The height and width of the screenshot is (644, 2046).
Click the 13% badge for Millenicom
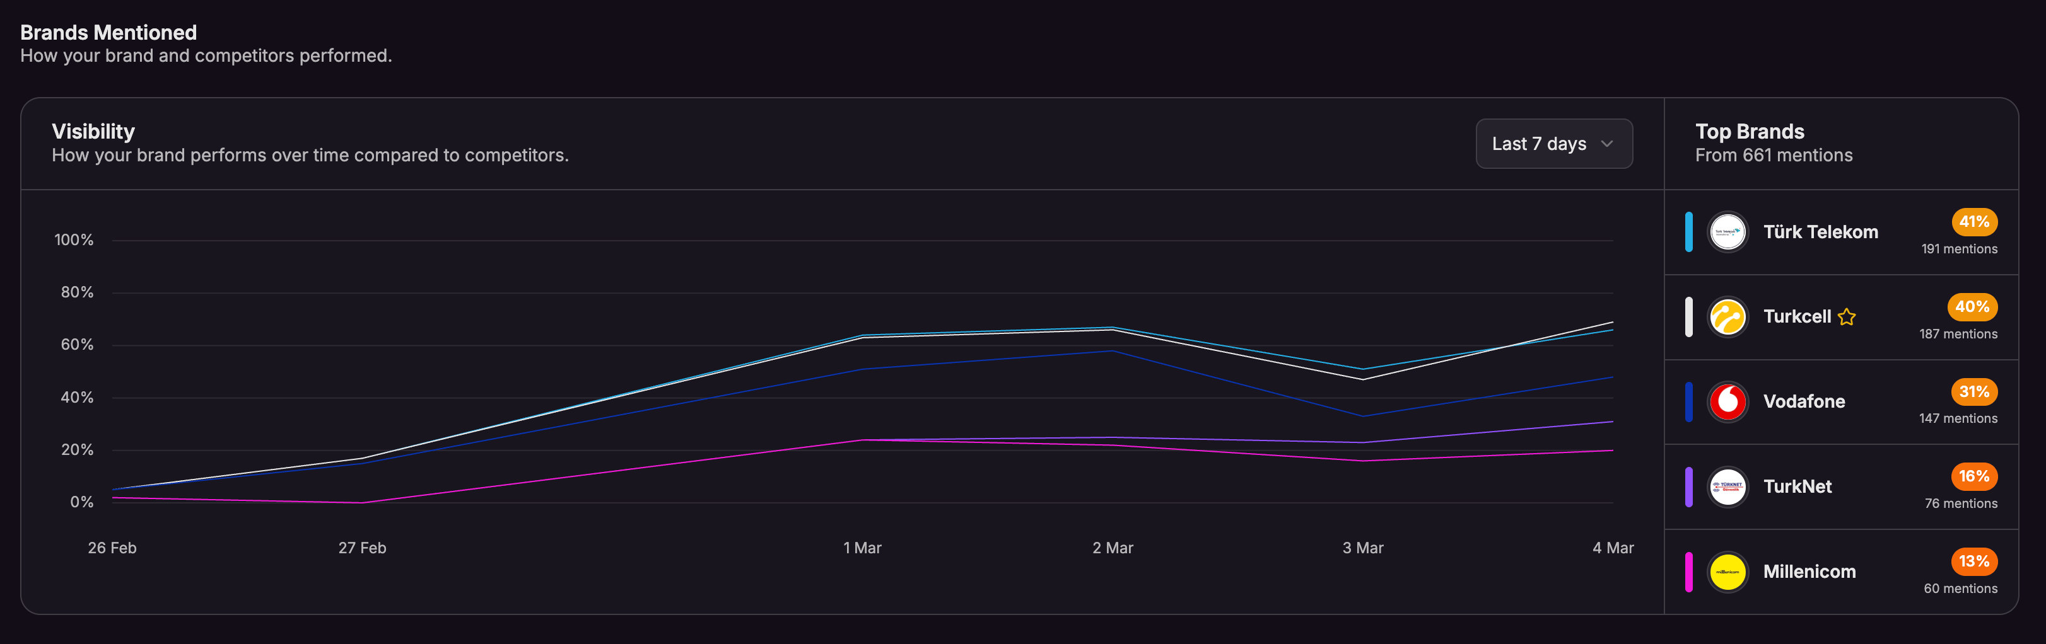pos(1973,561)
